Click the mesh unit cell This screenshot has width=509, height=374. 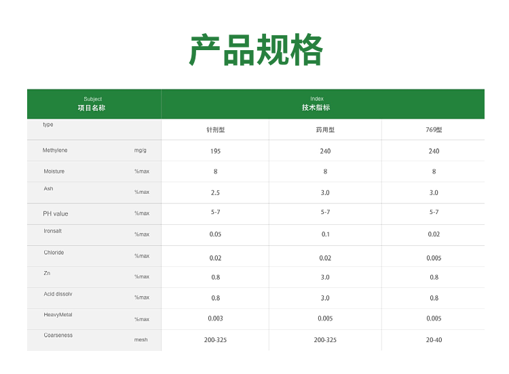[x=140, y=339]
